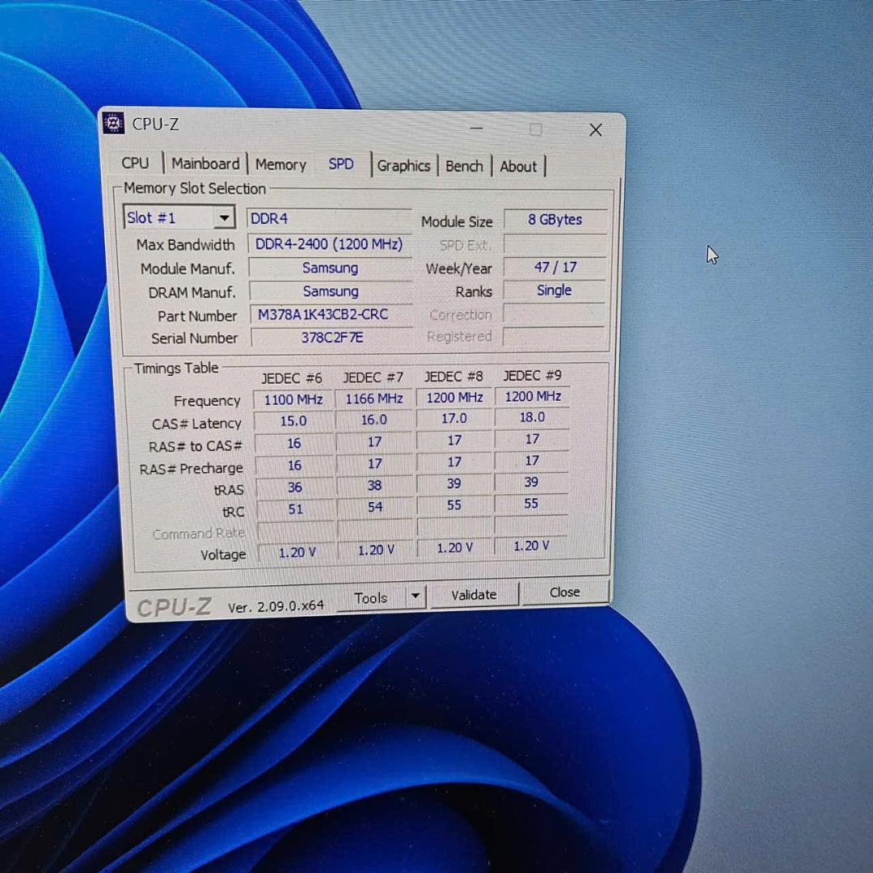The height and width of the screenshot is (873, 873).
Task: Click the Close button at bottom
Action: coord(564,593)
